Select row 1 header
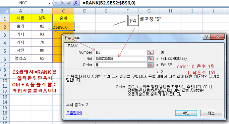 pos(5,18)
